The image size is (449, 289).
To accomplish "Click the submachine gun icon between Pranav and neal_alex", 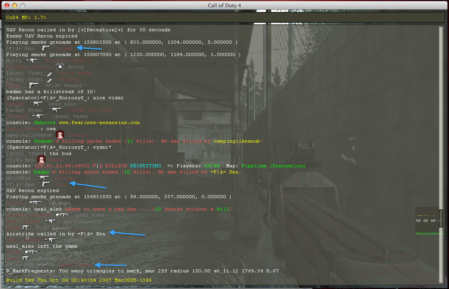I will coord(36,104).
